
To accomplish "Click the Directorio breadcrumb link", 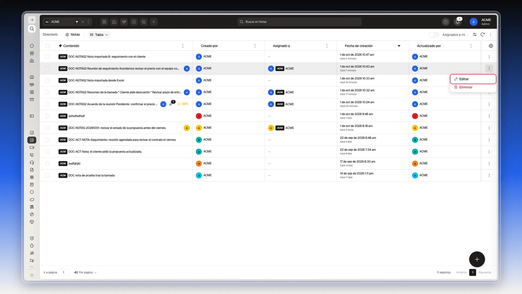I will point(50,35).
